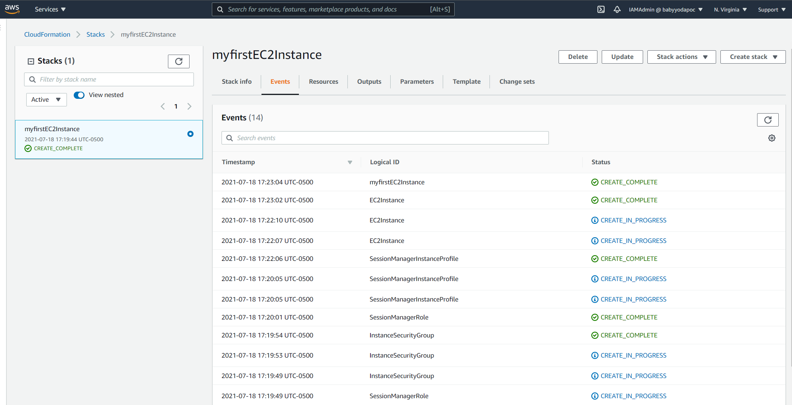Click the stack CREATE_COMPLETE check icon in sidebar
792x405 pixels.
click(28, 148)
